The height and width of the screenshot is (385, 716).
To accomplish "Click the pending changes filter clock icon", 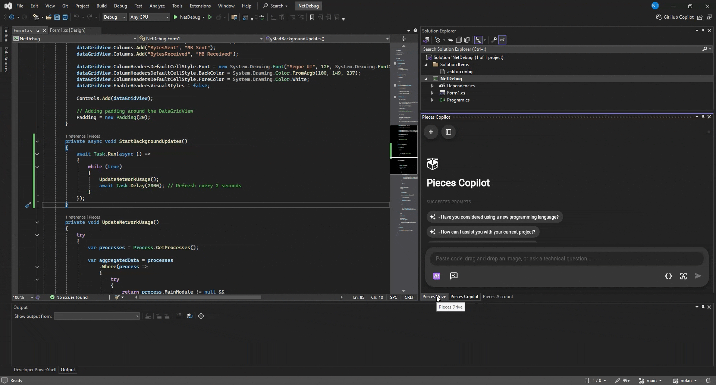I will click(x=438, y=40).
